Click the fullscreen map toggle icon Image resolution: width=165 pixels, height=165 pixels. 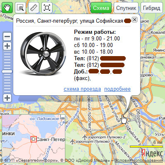[47, 8]
